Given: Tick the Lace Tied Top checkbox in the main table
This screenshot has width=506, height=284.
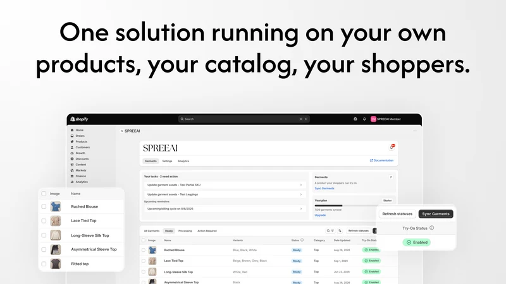Looking at the screenshot, I should tap(144, 261).
